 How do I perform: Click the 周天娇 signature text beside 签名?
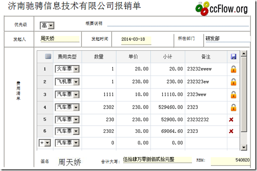(x=70, y=162)
